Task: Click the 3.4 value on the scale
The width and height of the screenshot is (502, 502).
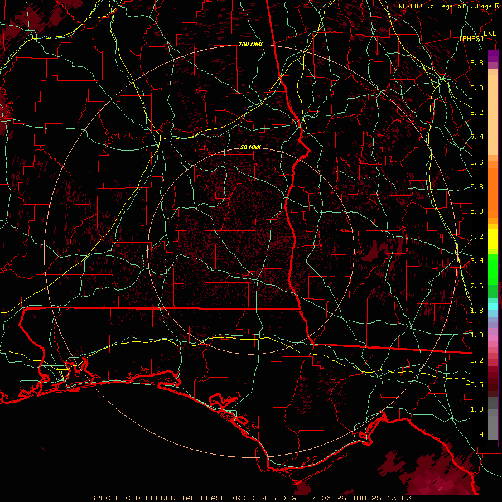Action: (477, 261)
